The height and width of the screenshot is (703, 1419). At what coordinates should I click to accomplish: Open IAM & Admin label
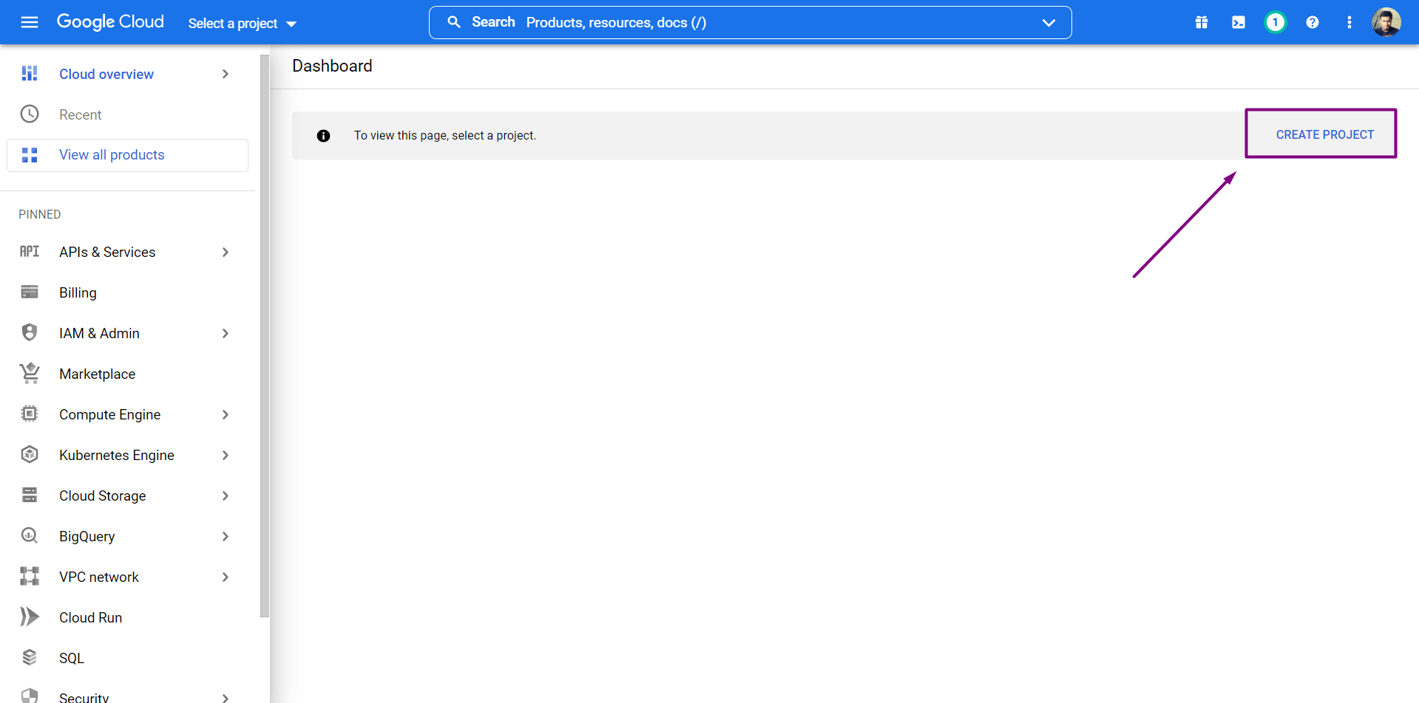coord(99,333)
